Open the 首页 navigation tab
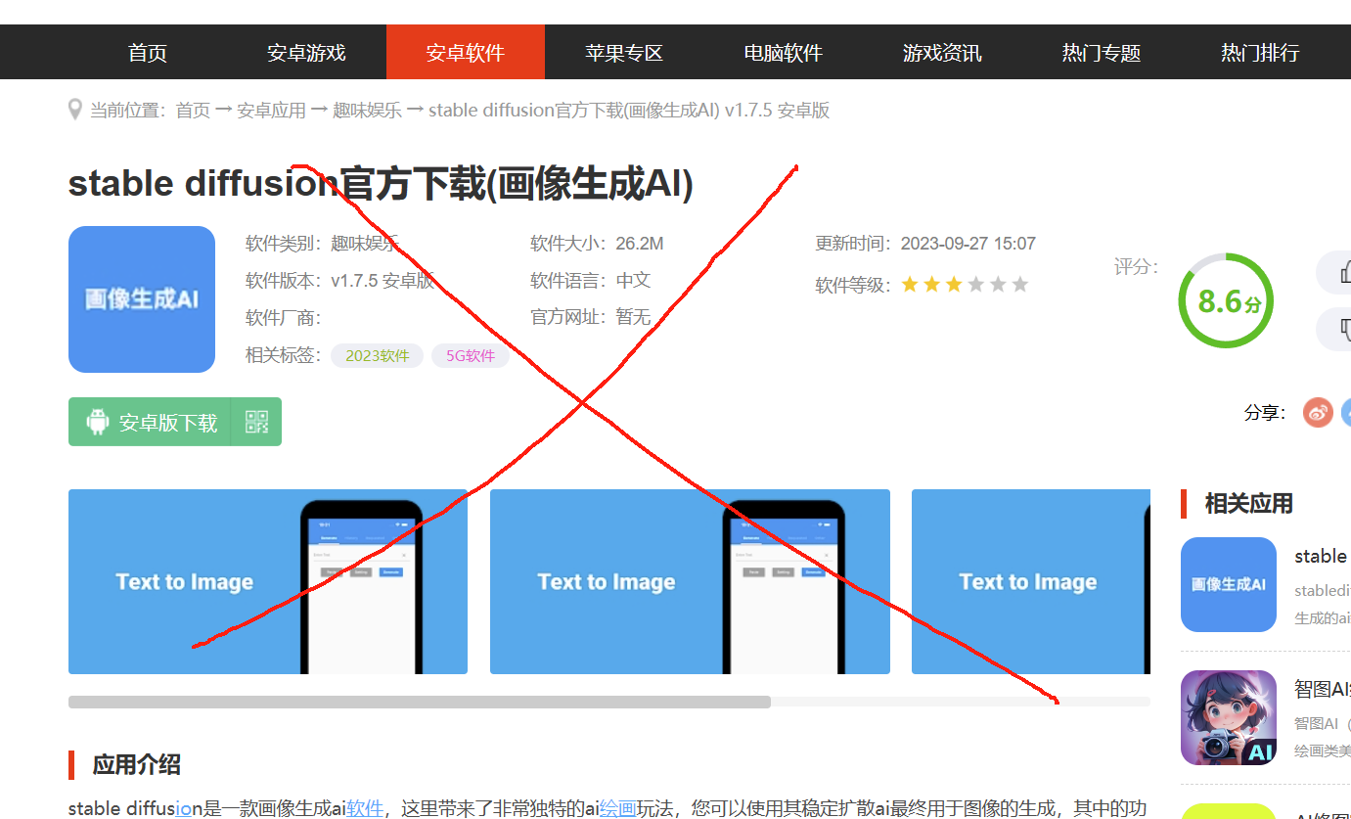 coord(148,53)
